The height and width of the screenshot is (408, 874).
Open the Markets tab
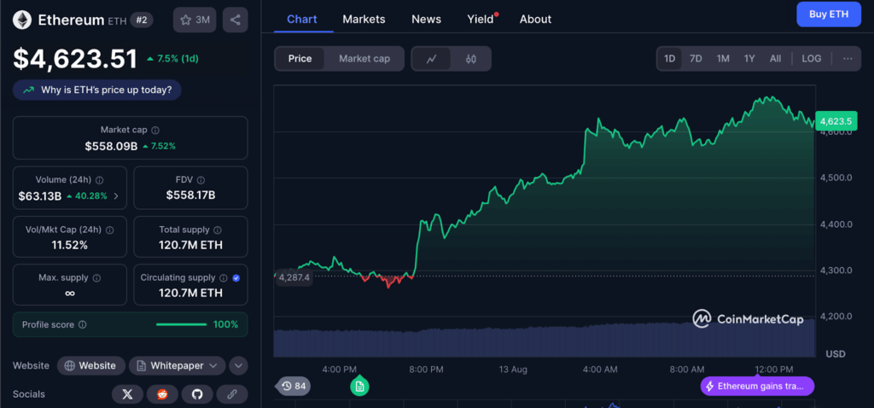pyautogui.click(x=364, y=19)
